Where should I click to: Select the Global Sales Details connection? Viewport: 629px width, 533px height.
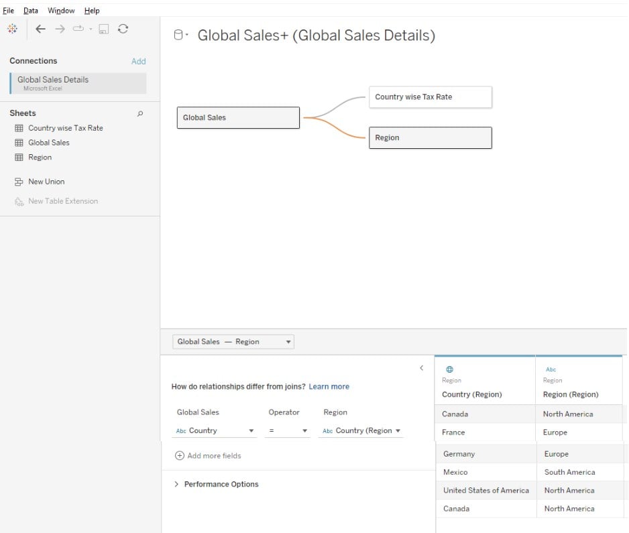click(x=78, y=83)
